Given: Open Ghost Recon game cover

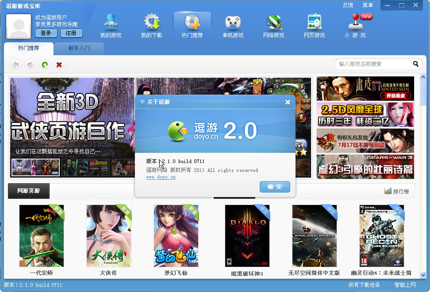Looking at the screenshot, I should point(382,236).
